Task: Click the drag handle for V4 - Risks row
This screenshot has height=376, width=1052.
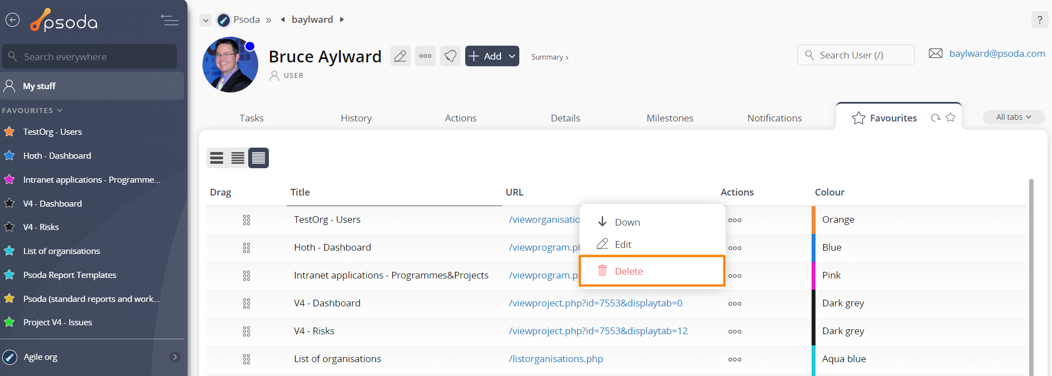Action: 247,331
